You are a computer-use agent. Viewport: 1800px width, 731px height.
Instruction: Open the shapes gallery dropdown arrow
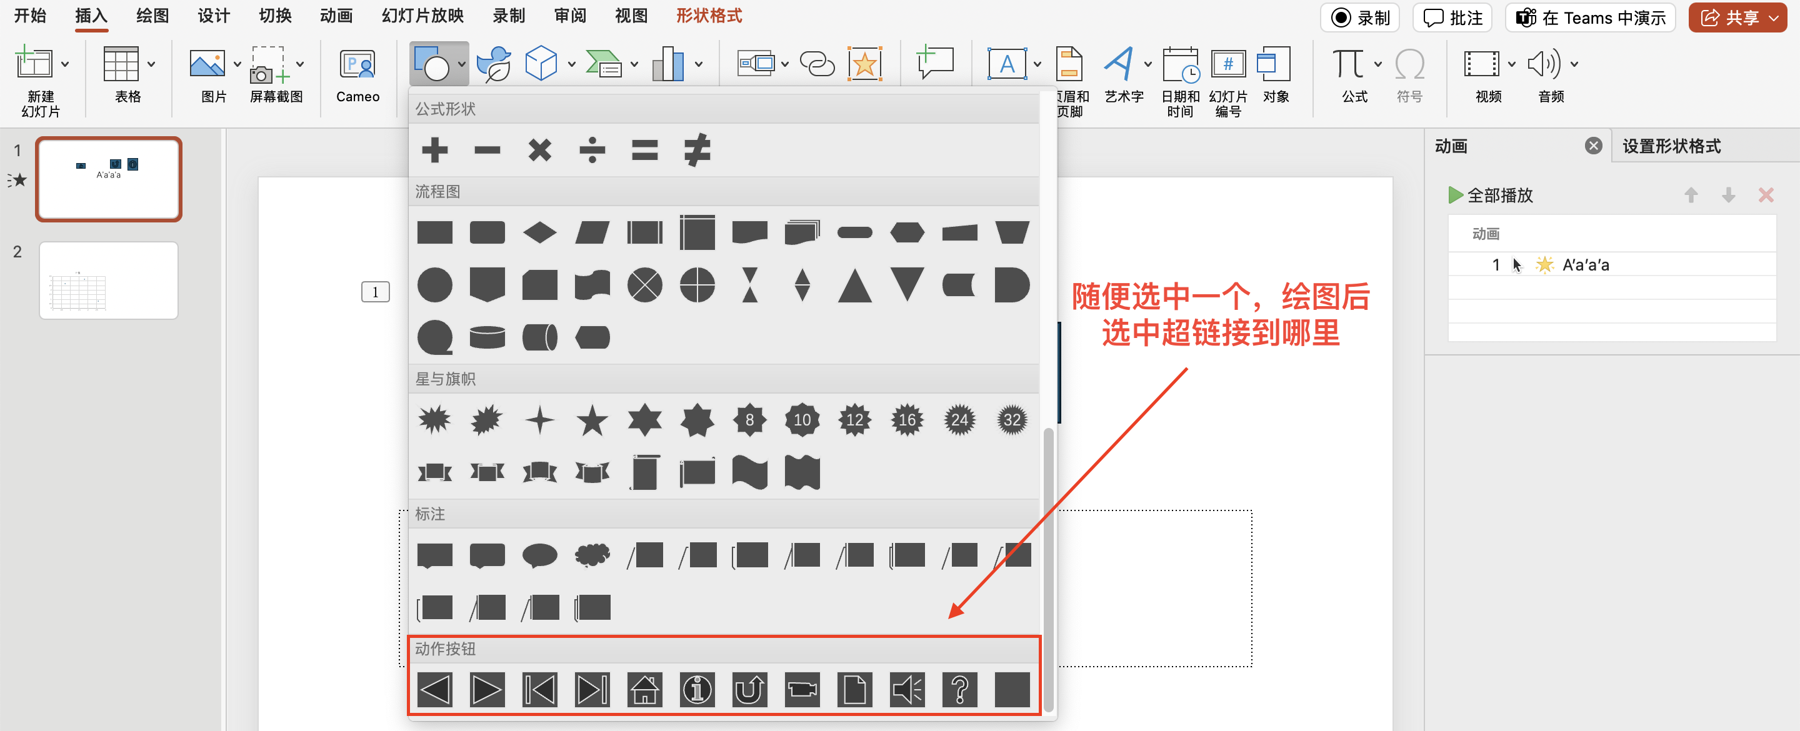[461, 64]
